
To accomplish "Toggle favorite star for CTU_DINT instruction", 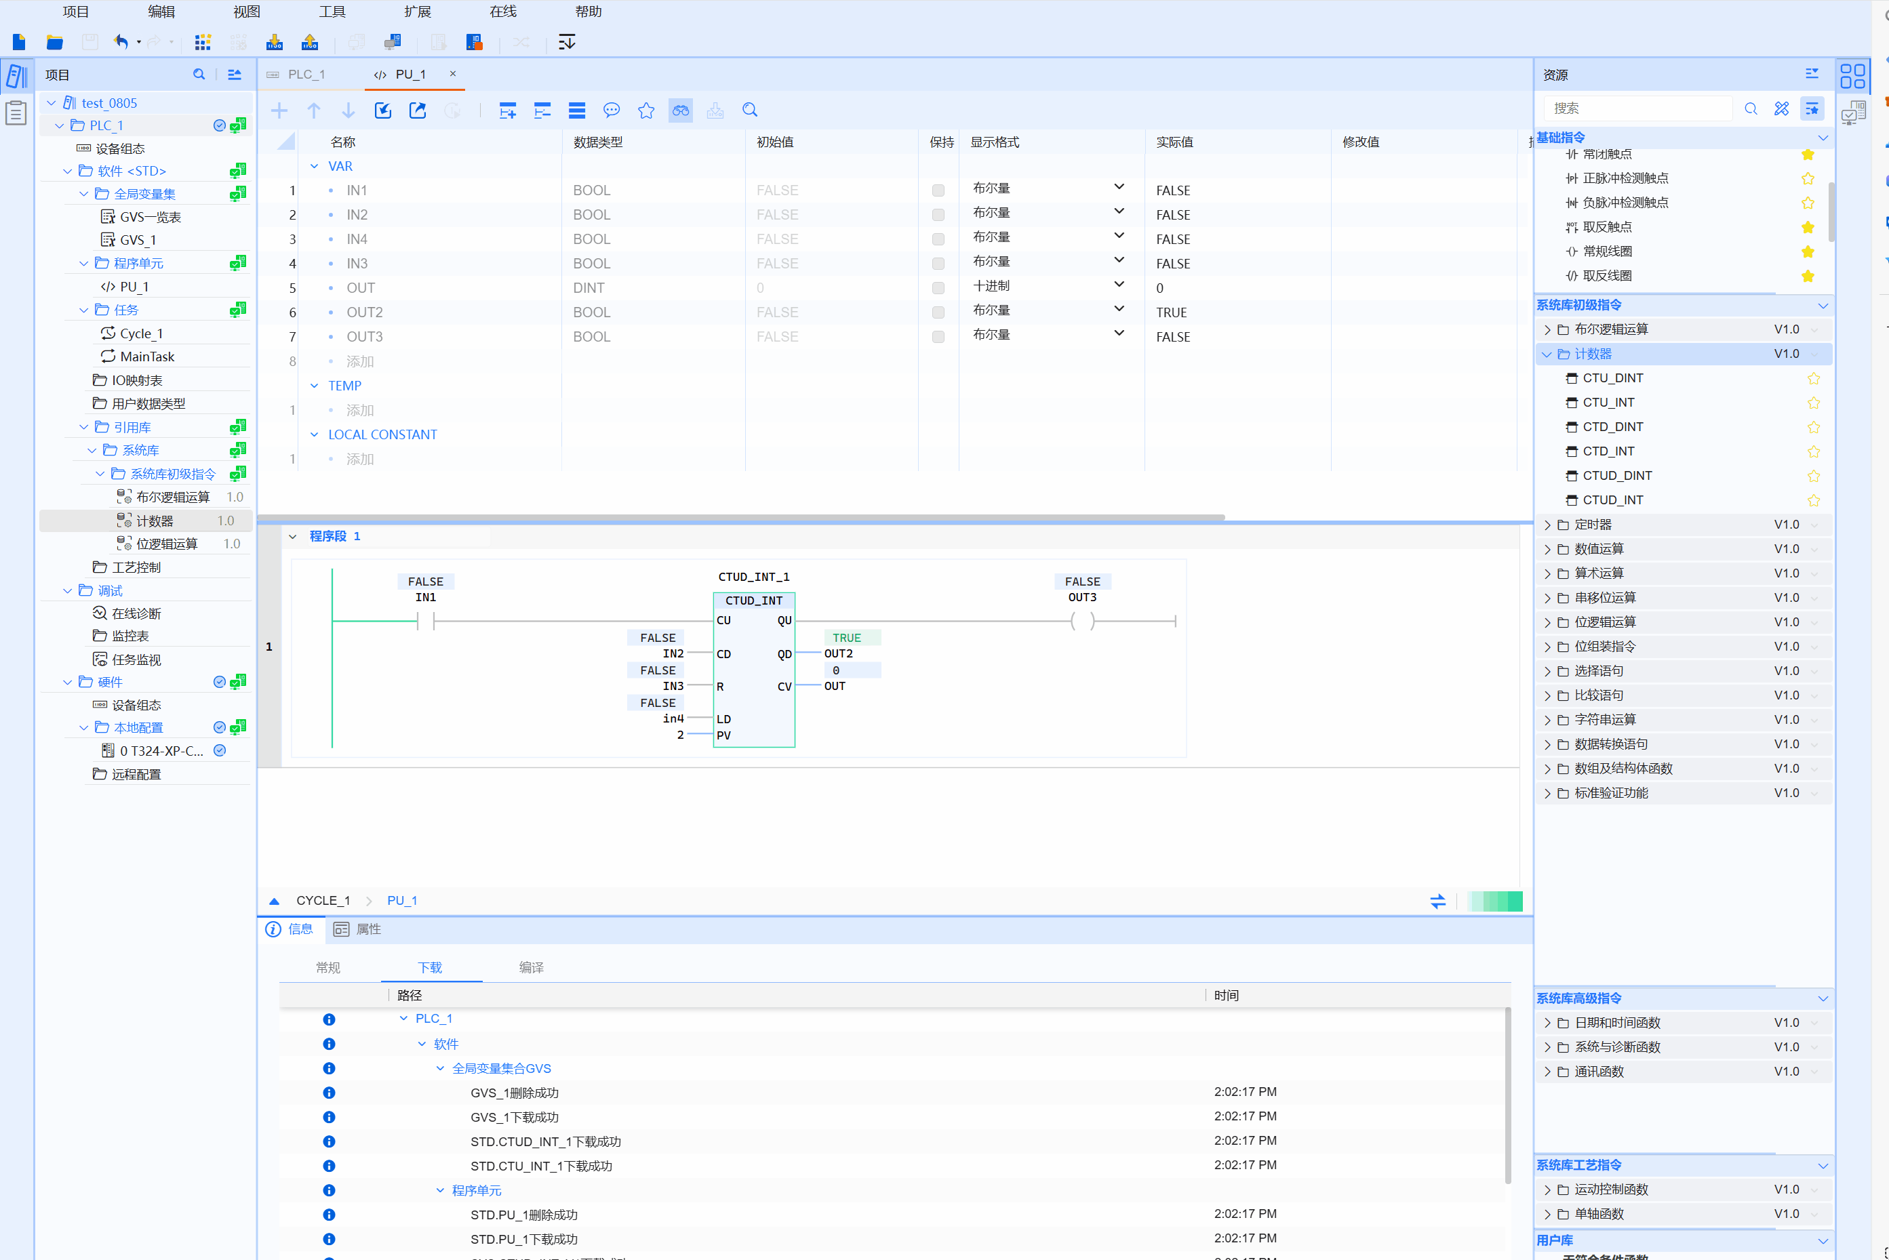I will [x=1814, y=378].
